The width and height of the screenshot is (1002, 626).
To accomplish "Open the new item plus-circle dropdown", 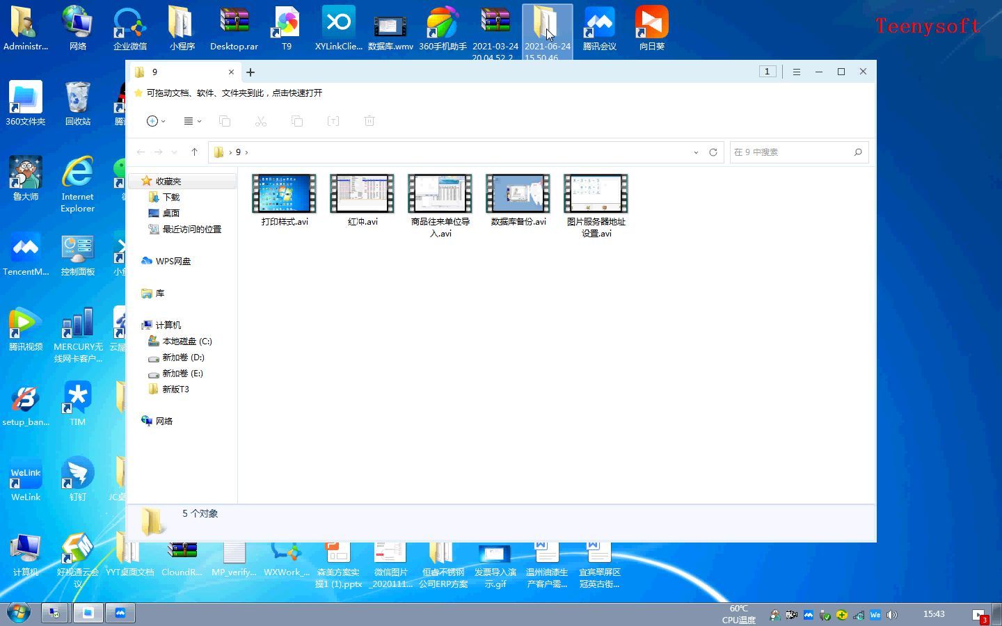I will [x=156, y=121].
